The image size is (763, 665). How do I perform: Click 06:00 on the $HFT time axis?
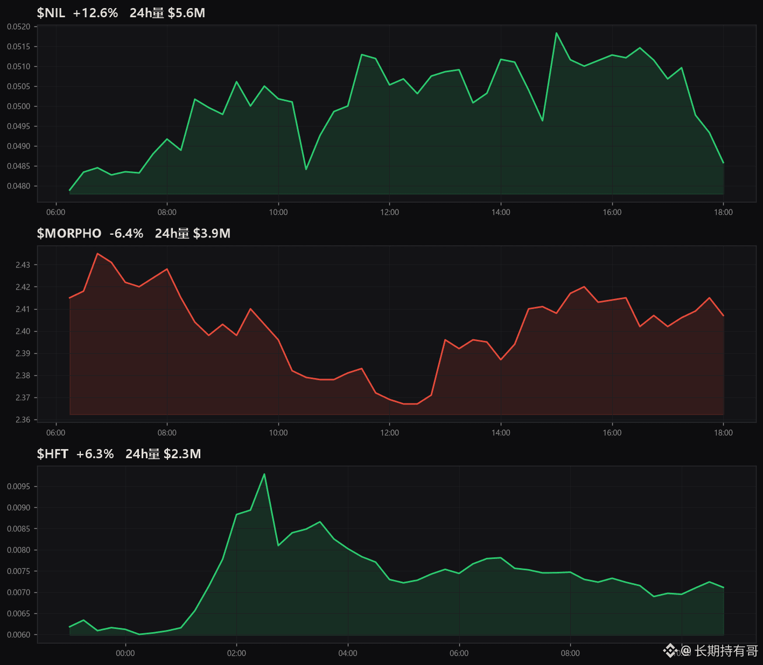pos(459,653)
